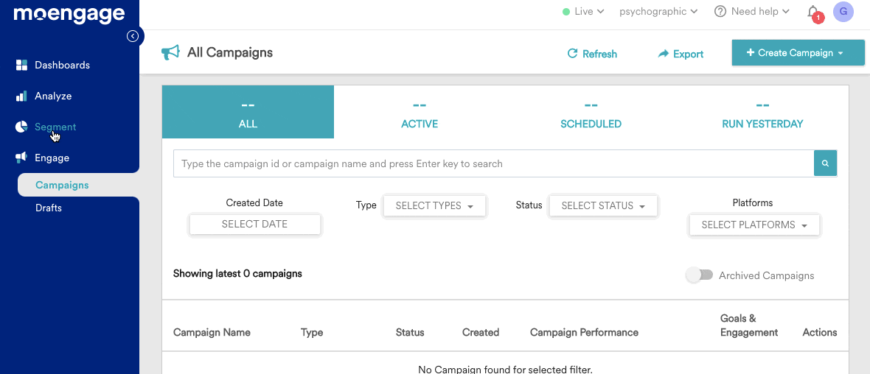Open the Select Platforms dropdown
The image size is (870, 374).
point(754,225)
